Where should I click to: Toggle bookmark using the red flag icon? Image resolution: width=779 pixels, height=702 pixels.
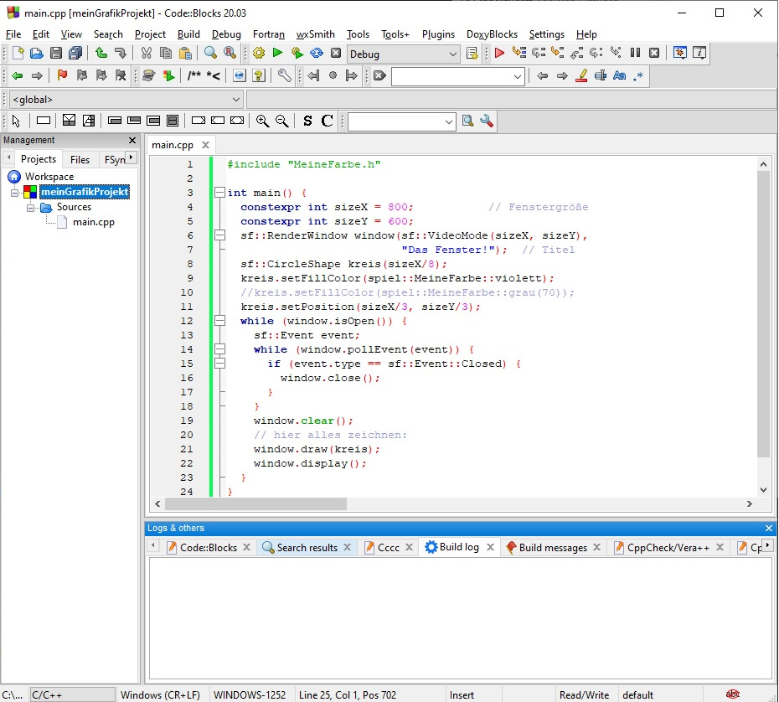[62, 75]
